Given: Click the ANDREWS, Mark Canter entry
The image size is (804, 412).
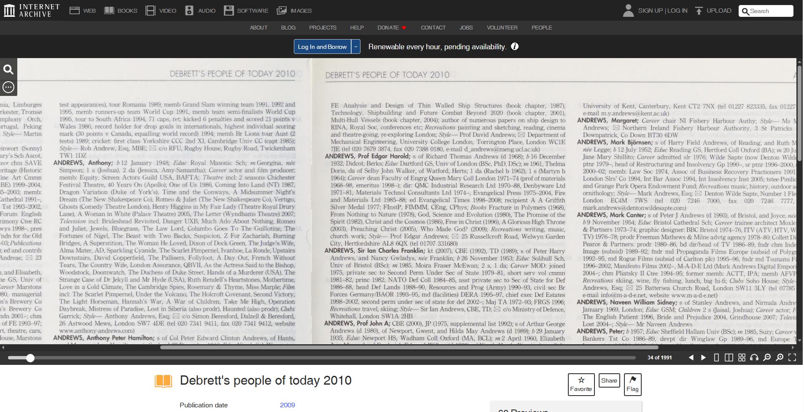Looking at the screenshot, I should pyautogui.click(x=611, y=215).
